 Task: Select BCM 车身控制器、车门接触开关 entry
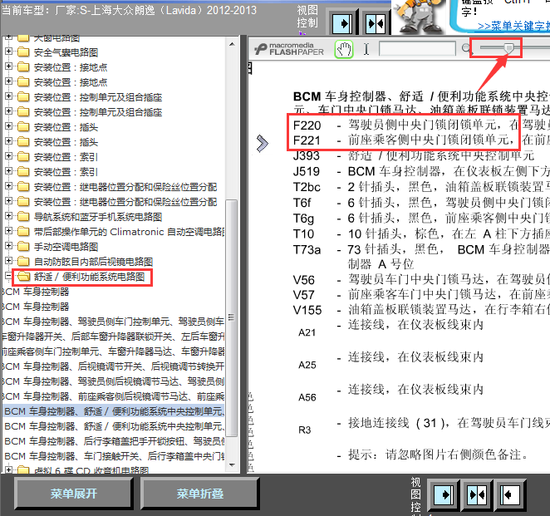pyautogui.click(x=114, y=456)
